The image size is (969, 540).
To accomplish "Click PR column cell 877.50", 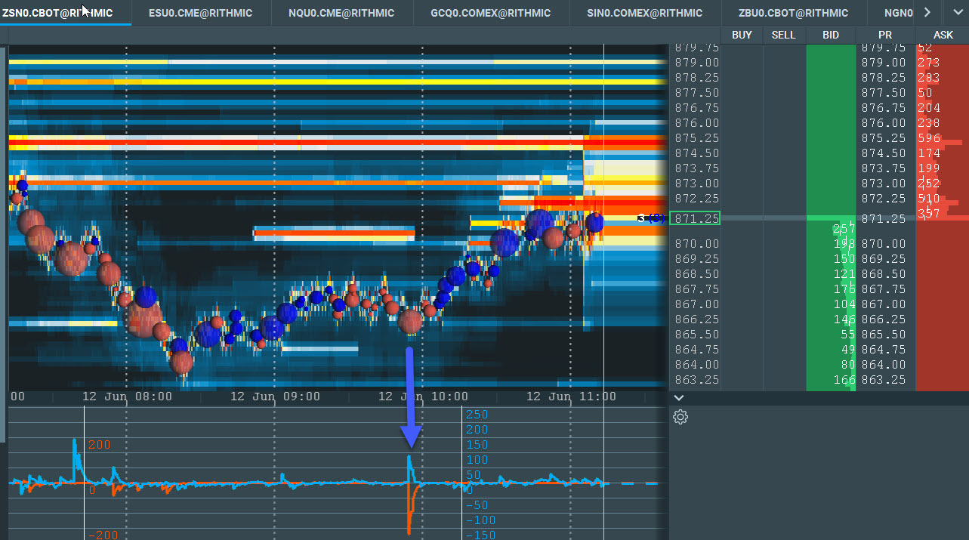I will pos(883,93).
